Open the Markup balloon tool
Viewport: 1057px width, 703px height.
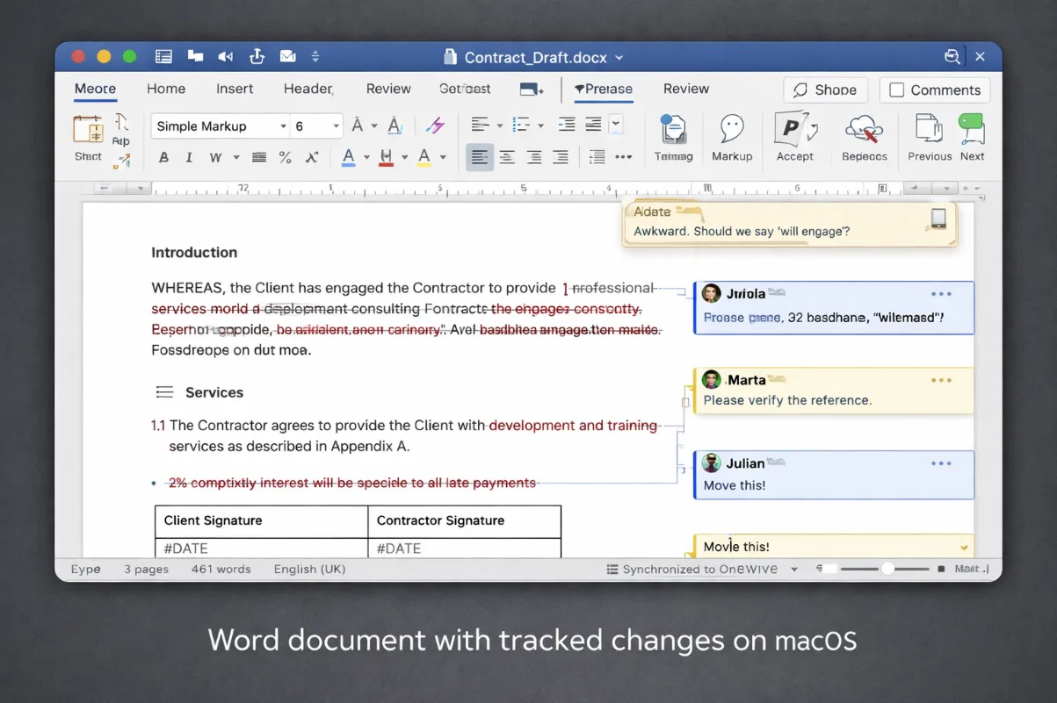pyautogui.click(x=731, y=138)
